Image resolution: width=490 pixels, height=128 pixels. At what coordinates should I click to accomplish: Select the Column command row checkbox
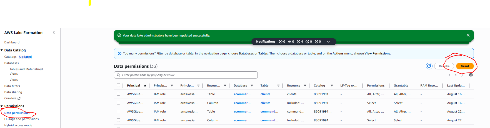[118, 120]
